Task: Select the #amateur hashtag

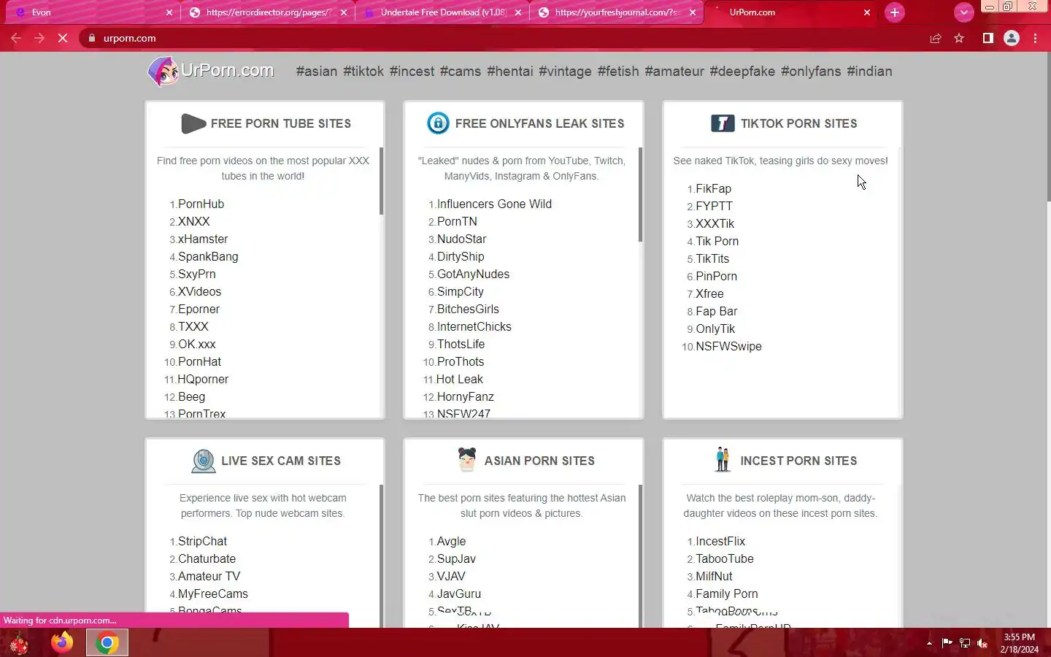Action: point(674,72)
